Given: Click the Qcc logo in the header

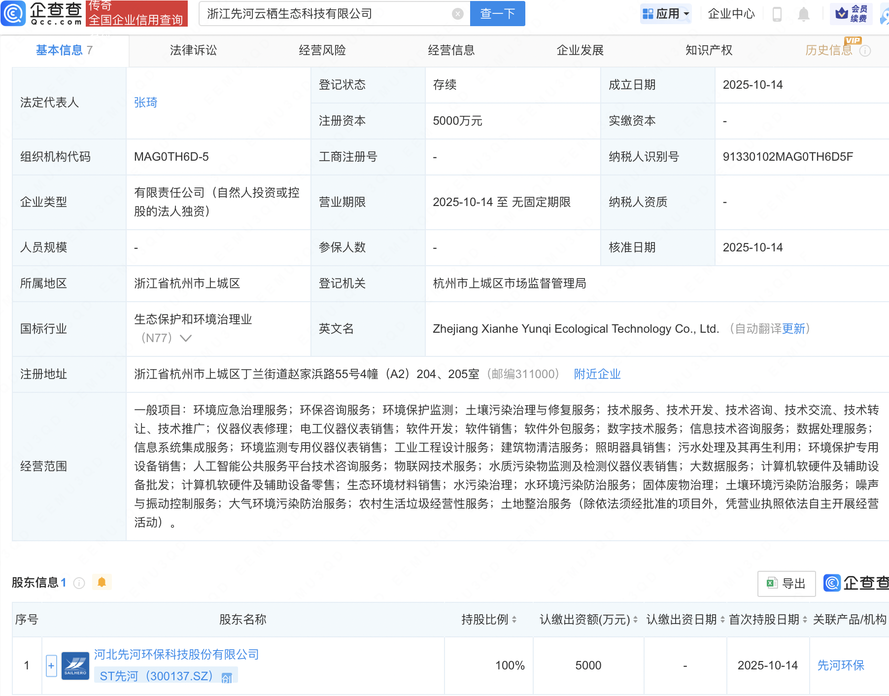Looking at the screenshot, I should click(41, 13).
